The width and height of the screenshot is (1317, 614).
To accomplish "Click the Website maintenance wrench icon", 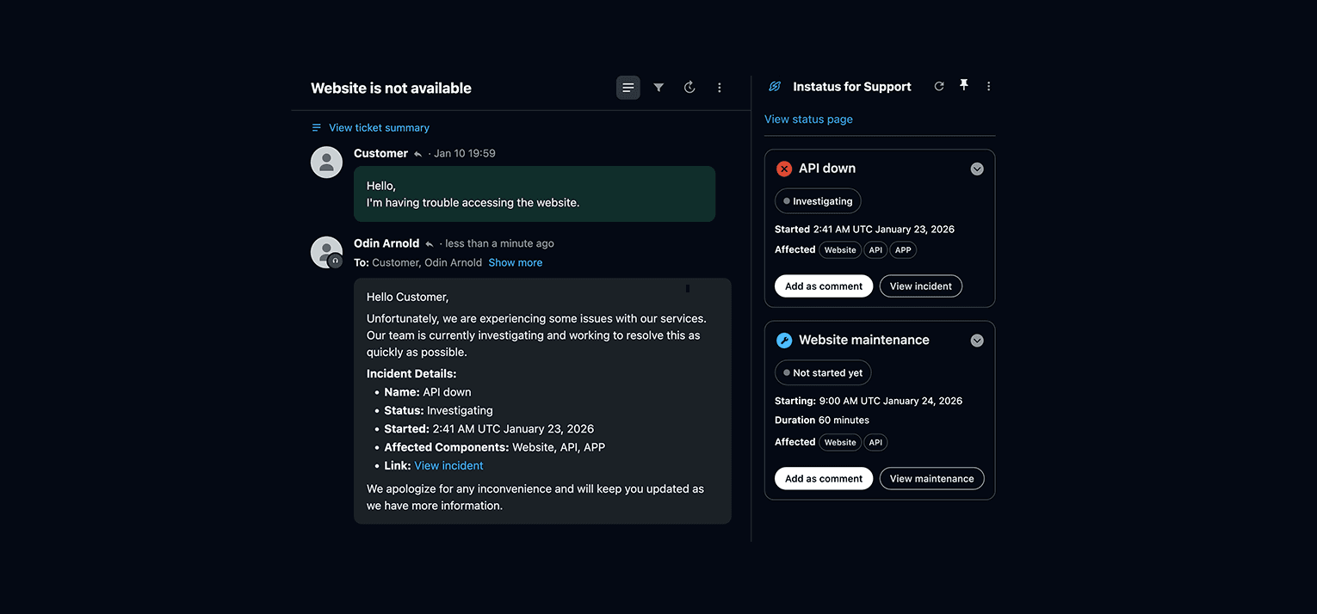I will pos(784,341).
